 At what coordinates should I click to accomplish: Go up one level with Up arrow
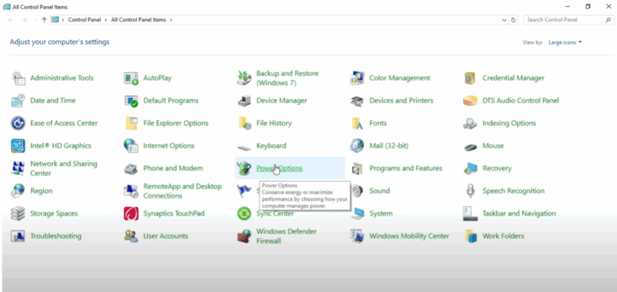click(x=44, y=20)
